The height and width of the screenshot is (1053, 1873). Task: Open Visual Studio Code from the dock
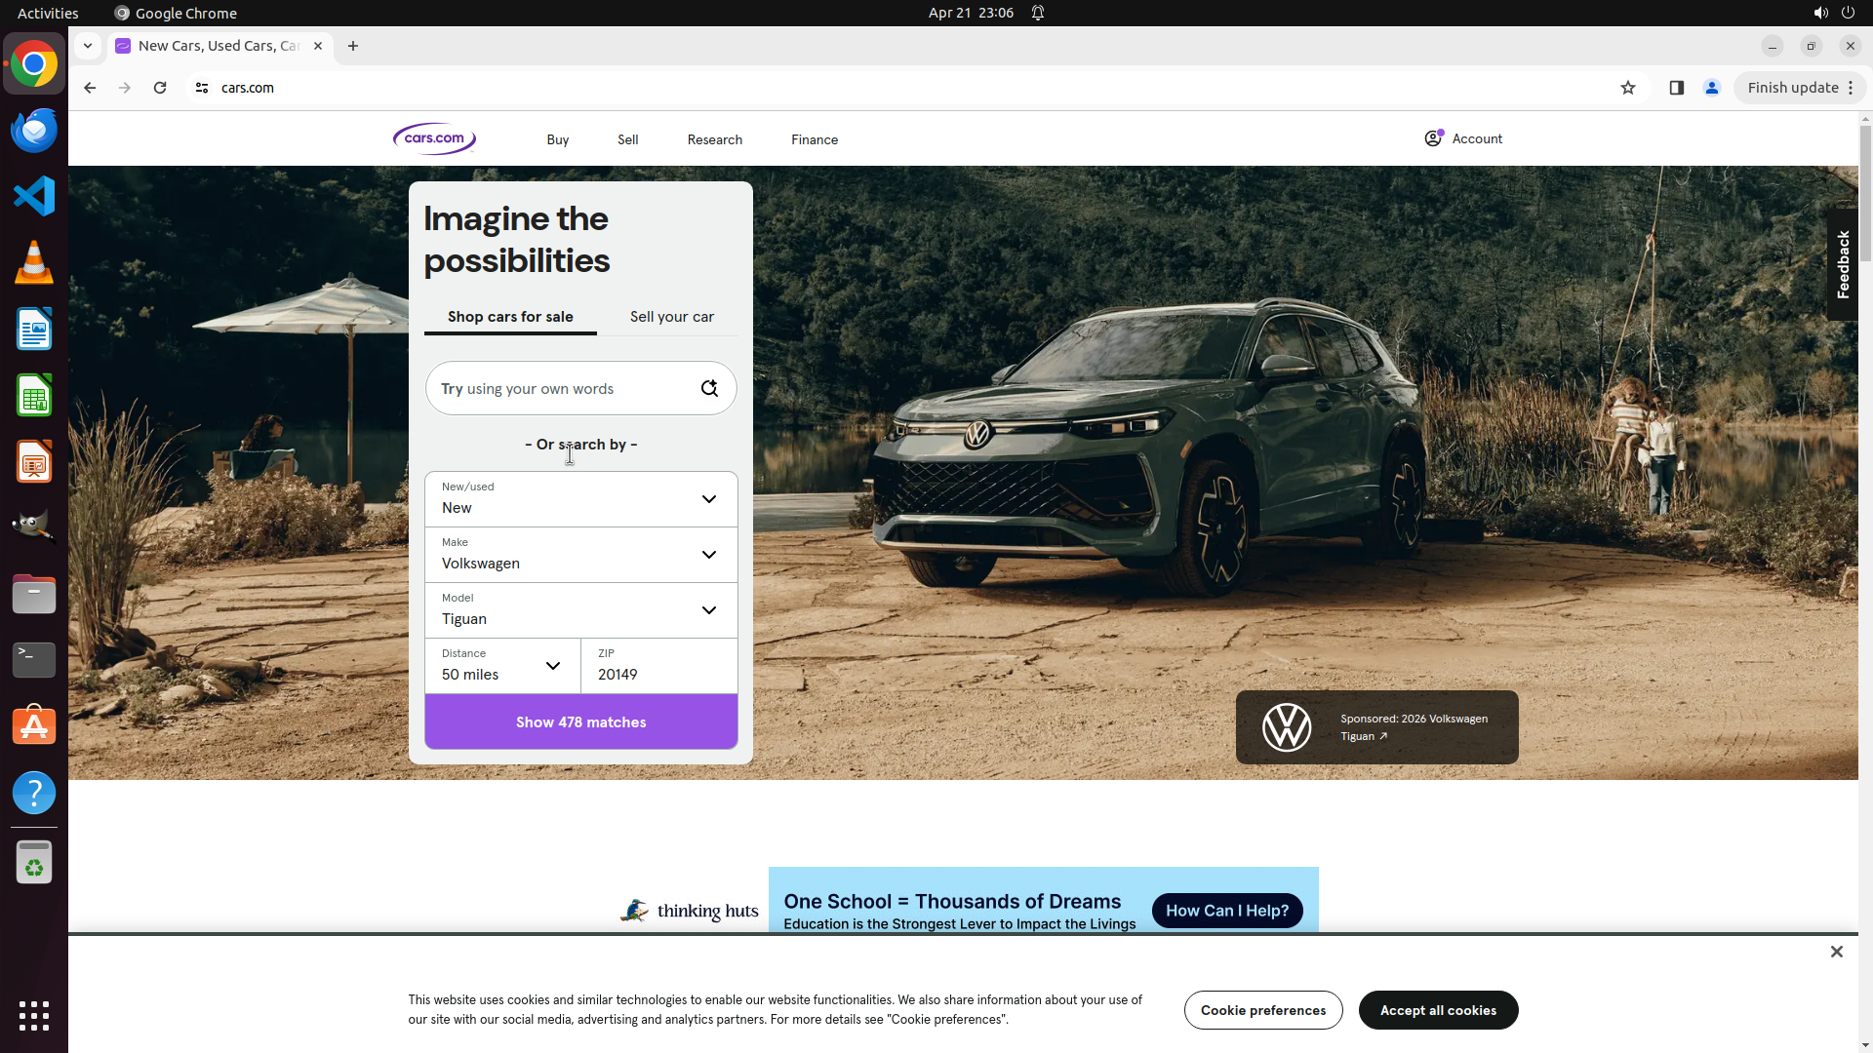pyautogui.click(x=34, y=196)
